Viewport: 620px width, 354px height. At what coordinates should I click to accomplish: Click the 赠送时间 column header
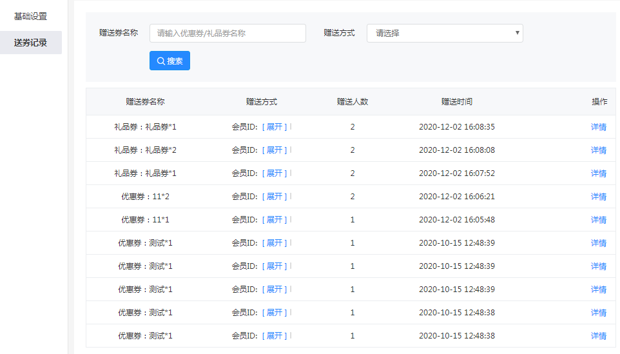click(x=456, y=102)
